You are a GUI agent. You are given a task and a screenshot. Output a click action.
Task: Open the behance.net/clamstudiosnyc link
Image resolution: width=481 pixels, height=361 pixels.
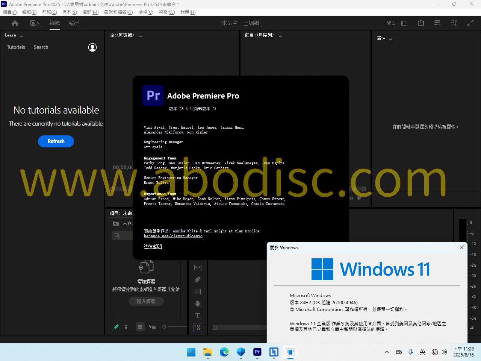[x=173, y=236]
